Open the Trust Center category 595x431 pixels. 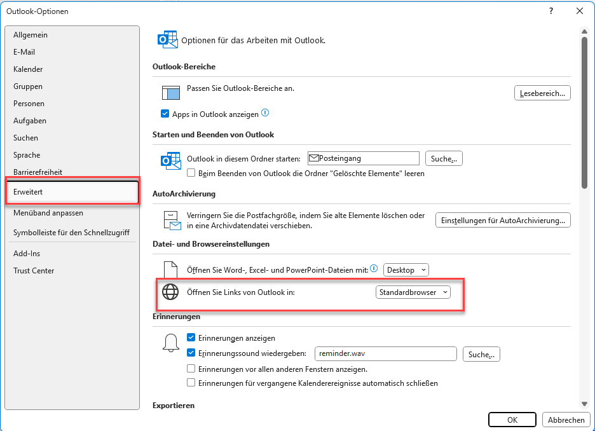pos(34,271)
